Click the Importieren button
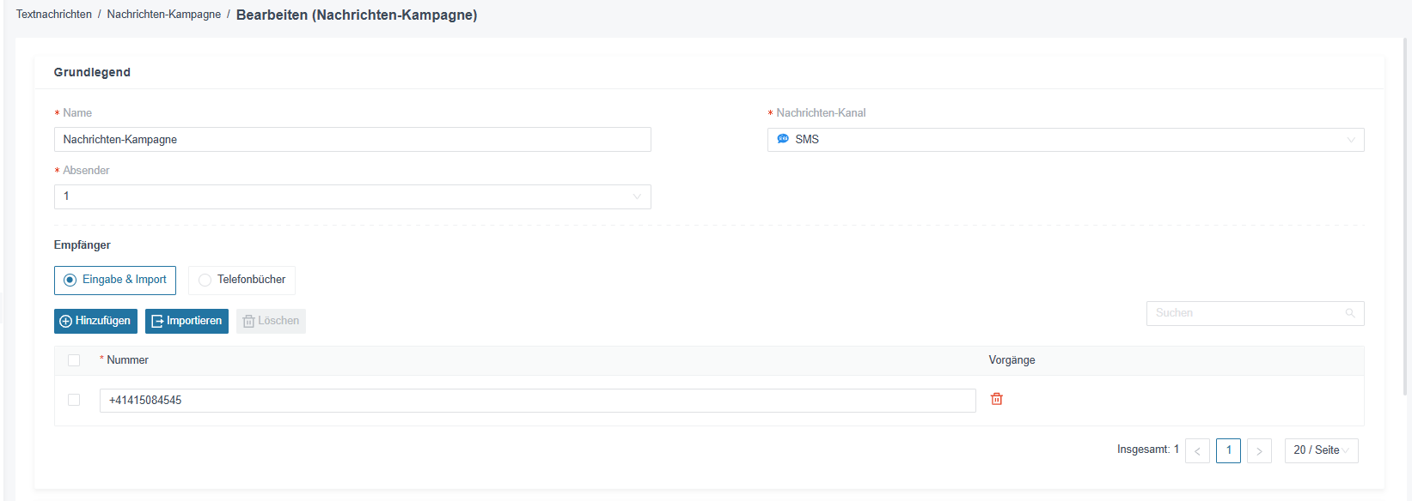This screenshot has height=501, width=1412. coord(186,321)
